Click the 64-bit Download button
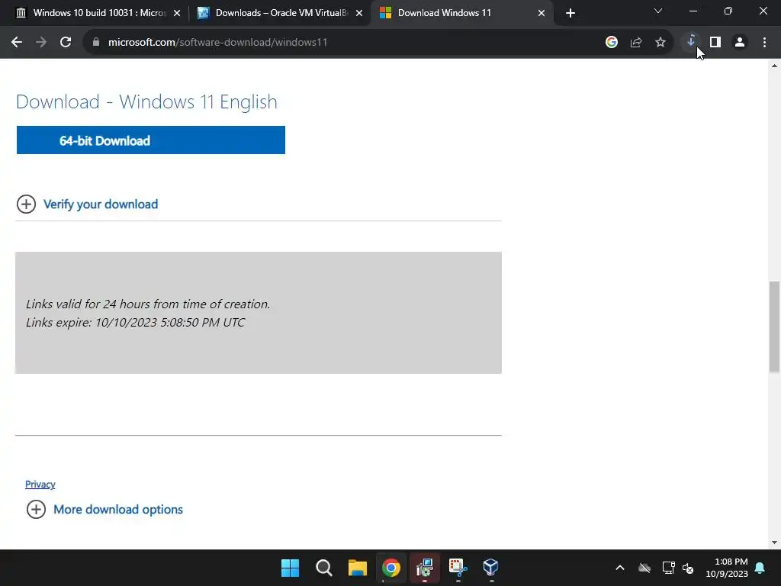The height and width of the screenshot is (586, 781). 151,140
